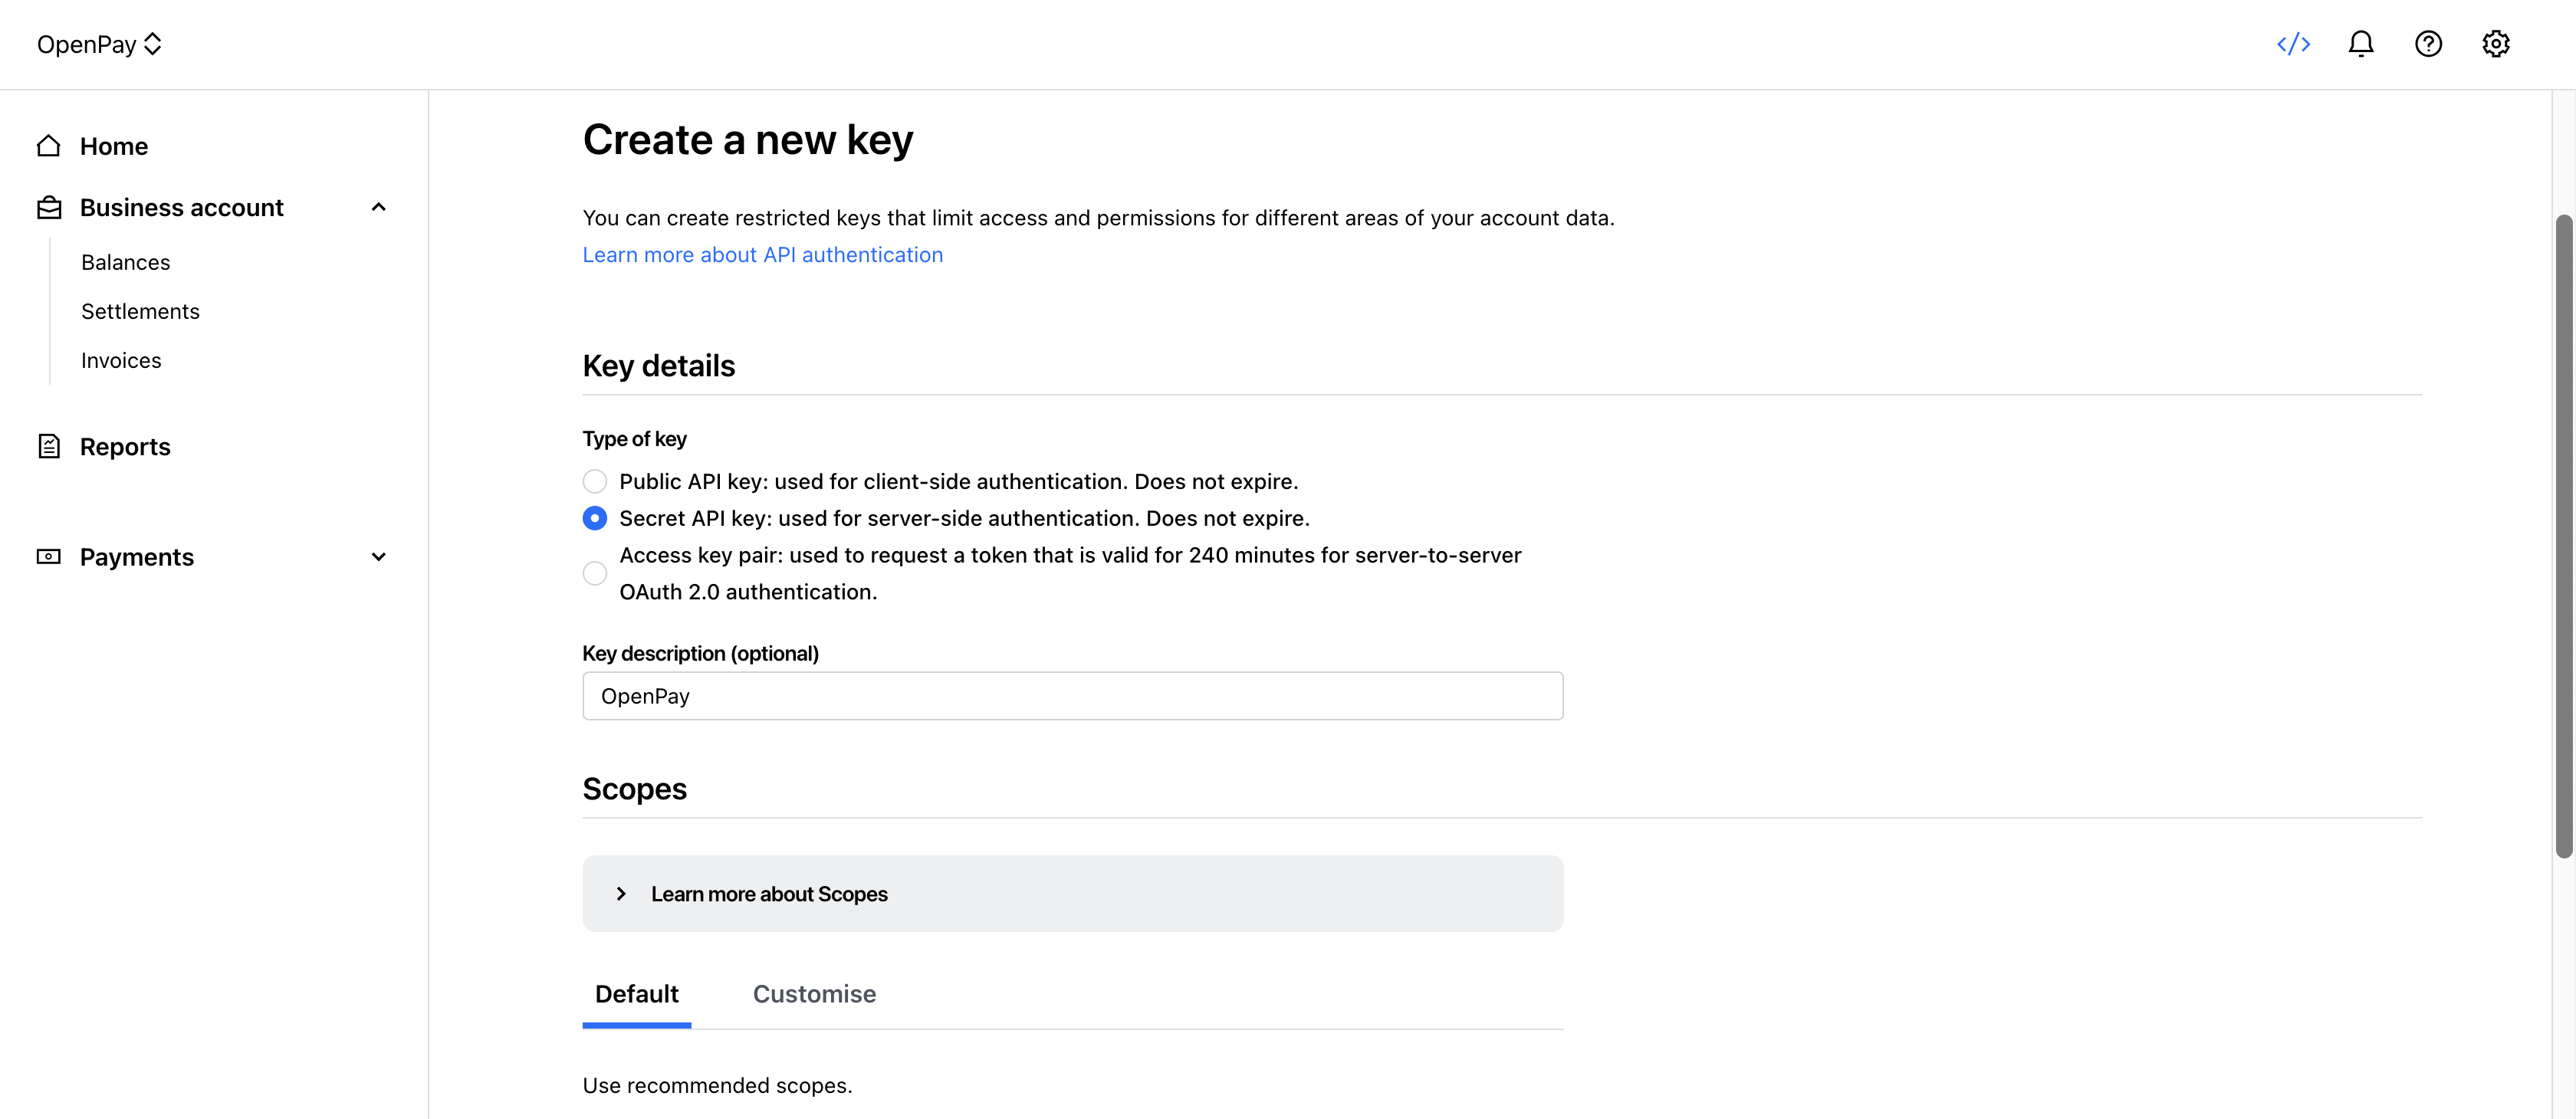Image resolution: width=2576 pixels, height=1119 pixels.
Task: Collapse the Business account section chevron
Action: pyautogui.click(x=379, y=208)
